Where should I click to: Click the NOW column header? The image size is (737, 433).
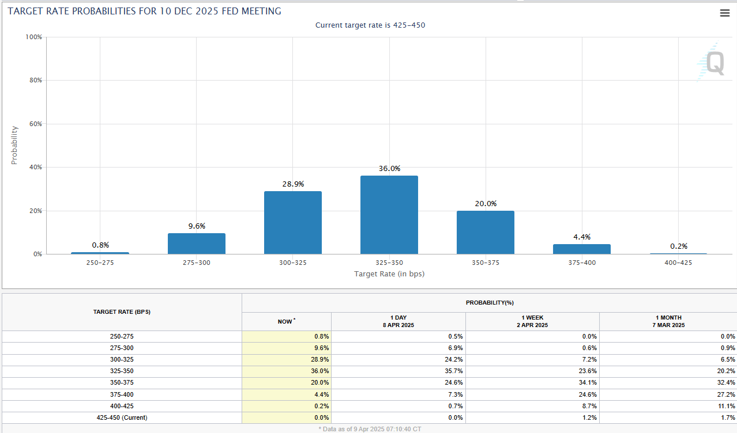click(x=286, y=321)
